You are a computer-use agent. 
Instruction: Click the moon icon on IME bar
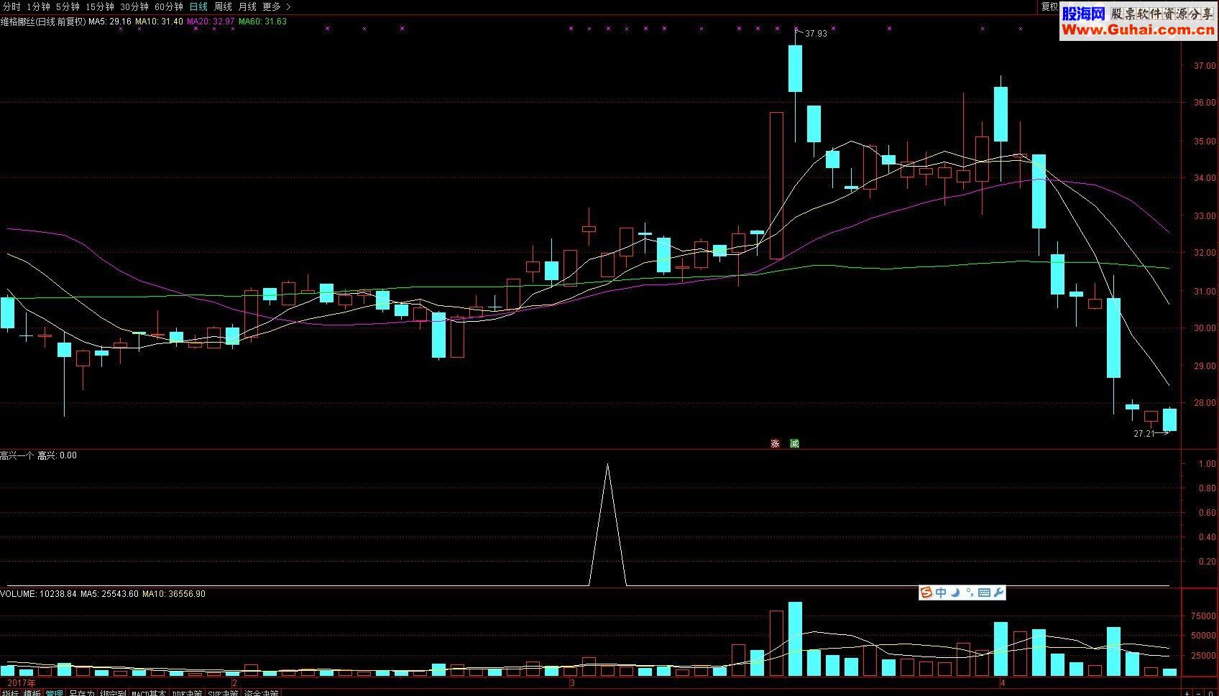point(955,593)
